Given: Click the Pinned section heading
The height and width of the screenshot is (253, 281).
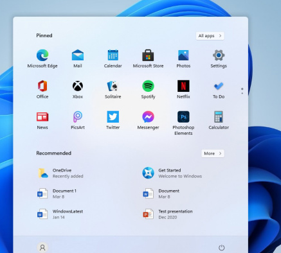Looking at the screenshot, I should click(44, 35).
